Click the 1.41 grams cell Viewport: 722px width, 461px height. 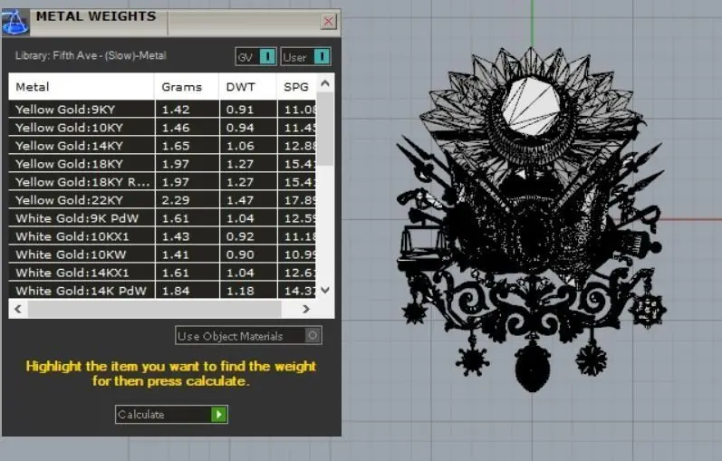pyautogui.click(x=187, y=255)
